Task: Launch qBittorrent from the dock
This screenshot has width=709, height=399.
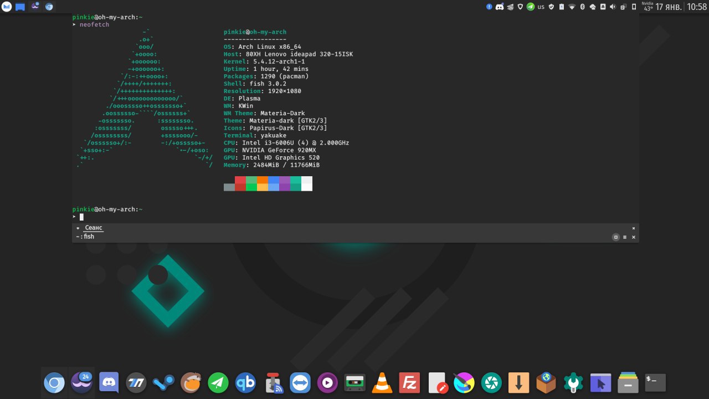Action: [245, 383]
